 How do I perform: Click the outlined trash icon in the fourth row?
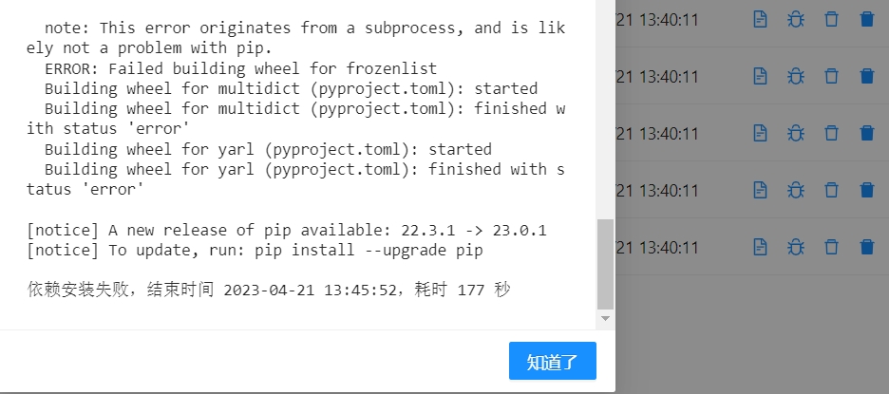831,190
